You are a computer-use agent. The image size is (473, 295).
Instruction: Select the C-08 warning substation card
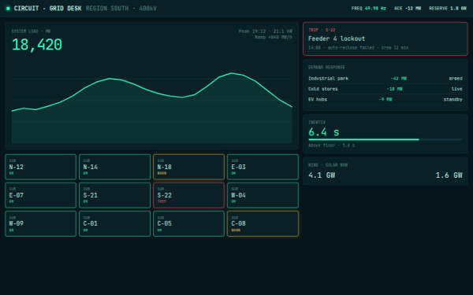(263, 223)
